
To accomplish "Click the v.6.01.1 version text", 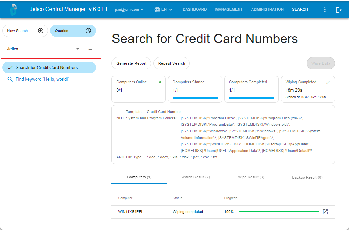I will (x=98, y=9).
